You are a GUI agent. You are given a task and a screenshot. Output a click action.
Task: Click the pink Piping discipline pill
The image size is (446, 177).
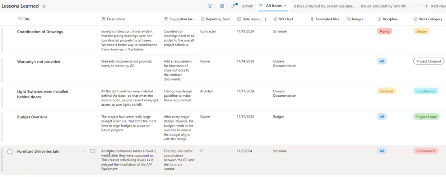[x=384, y=32]
